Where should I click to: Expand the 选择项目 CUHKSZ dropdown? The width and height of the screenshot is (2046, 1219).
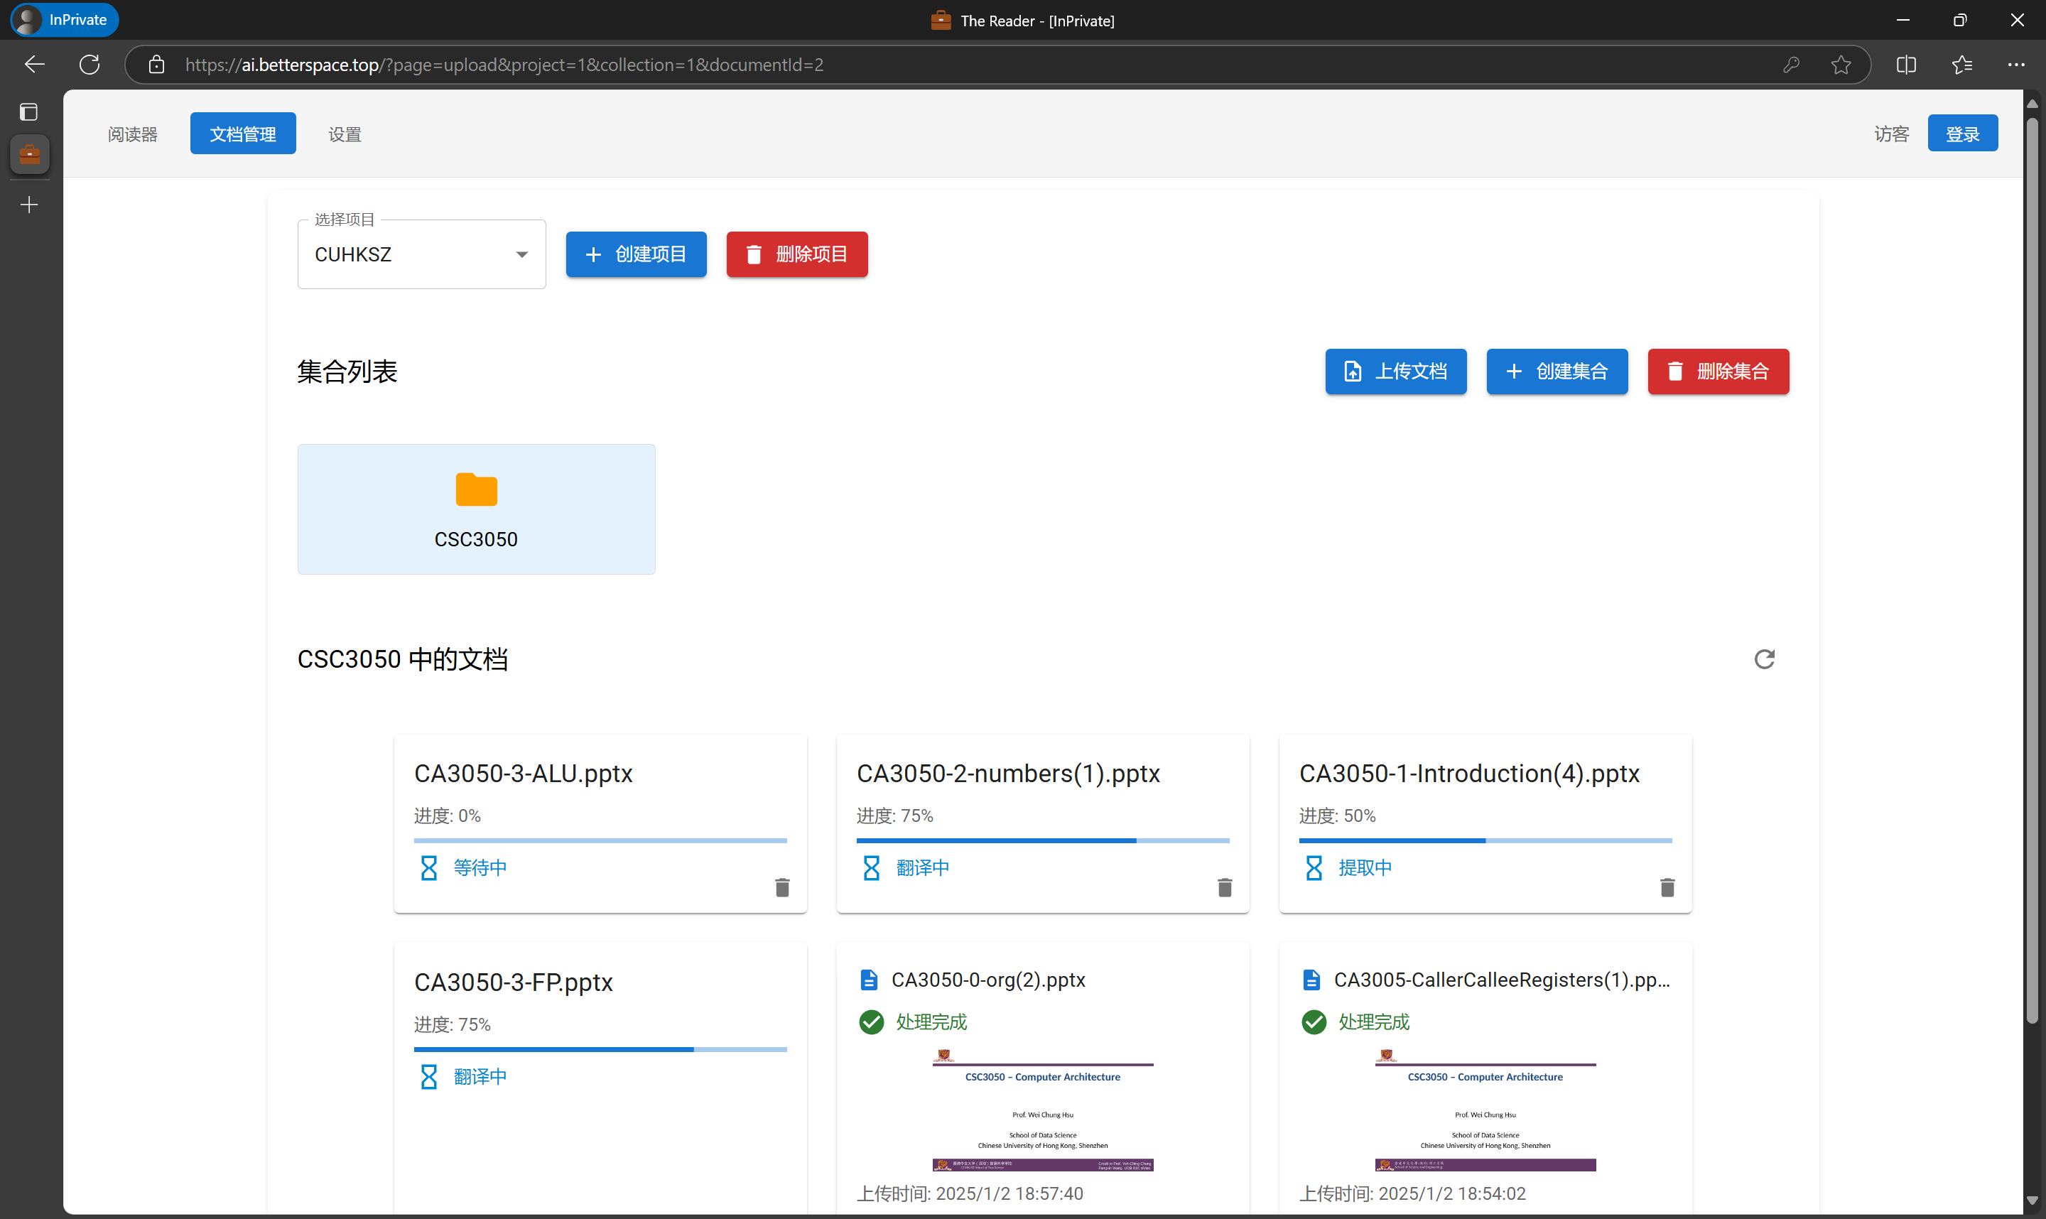click(x=421, y=254)
